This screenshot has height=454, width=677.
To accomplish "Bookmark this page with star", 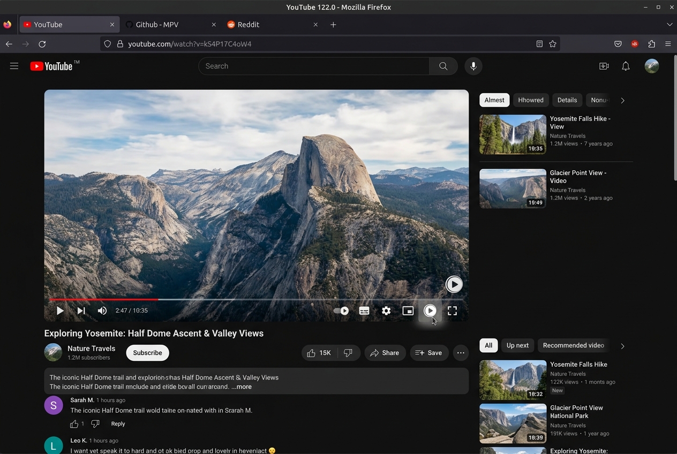I will [553, 44].
